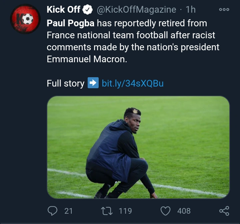Image resolution: width=240 pixels, height=224 pixels.
Task: Click the retweet count 119
Action: pyautogui.click(x=125, y=211)
